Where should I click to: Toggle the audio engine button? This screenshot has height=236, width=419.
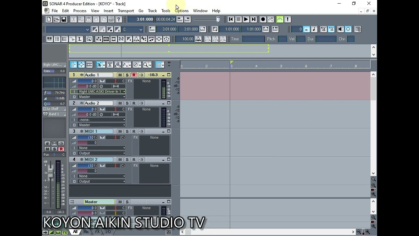point(280,19)
